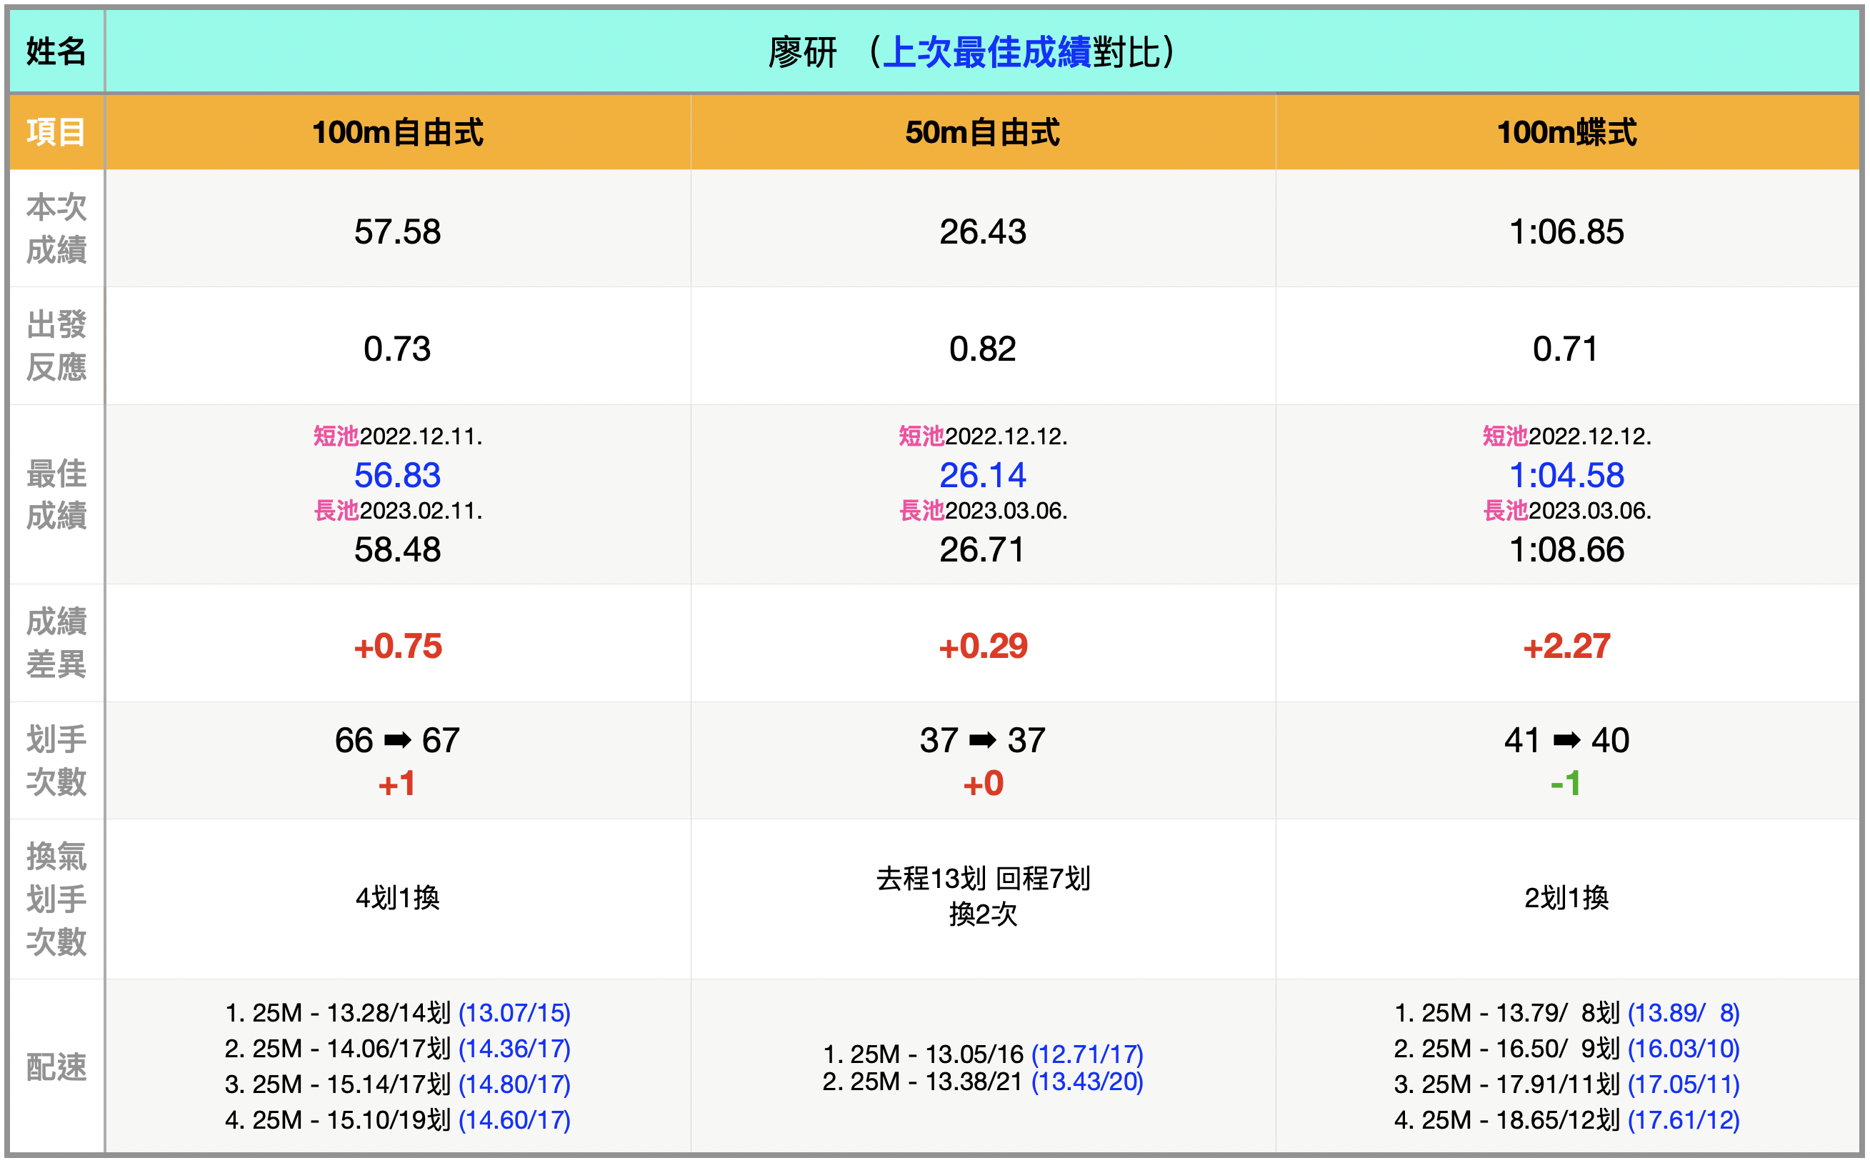Click the arrow between 41 and 40
The width and height of the screenshot is (1870, 1163).
1566,740
